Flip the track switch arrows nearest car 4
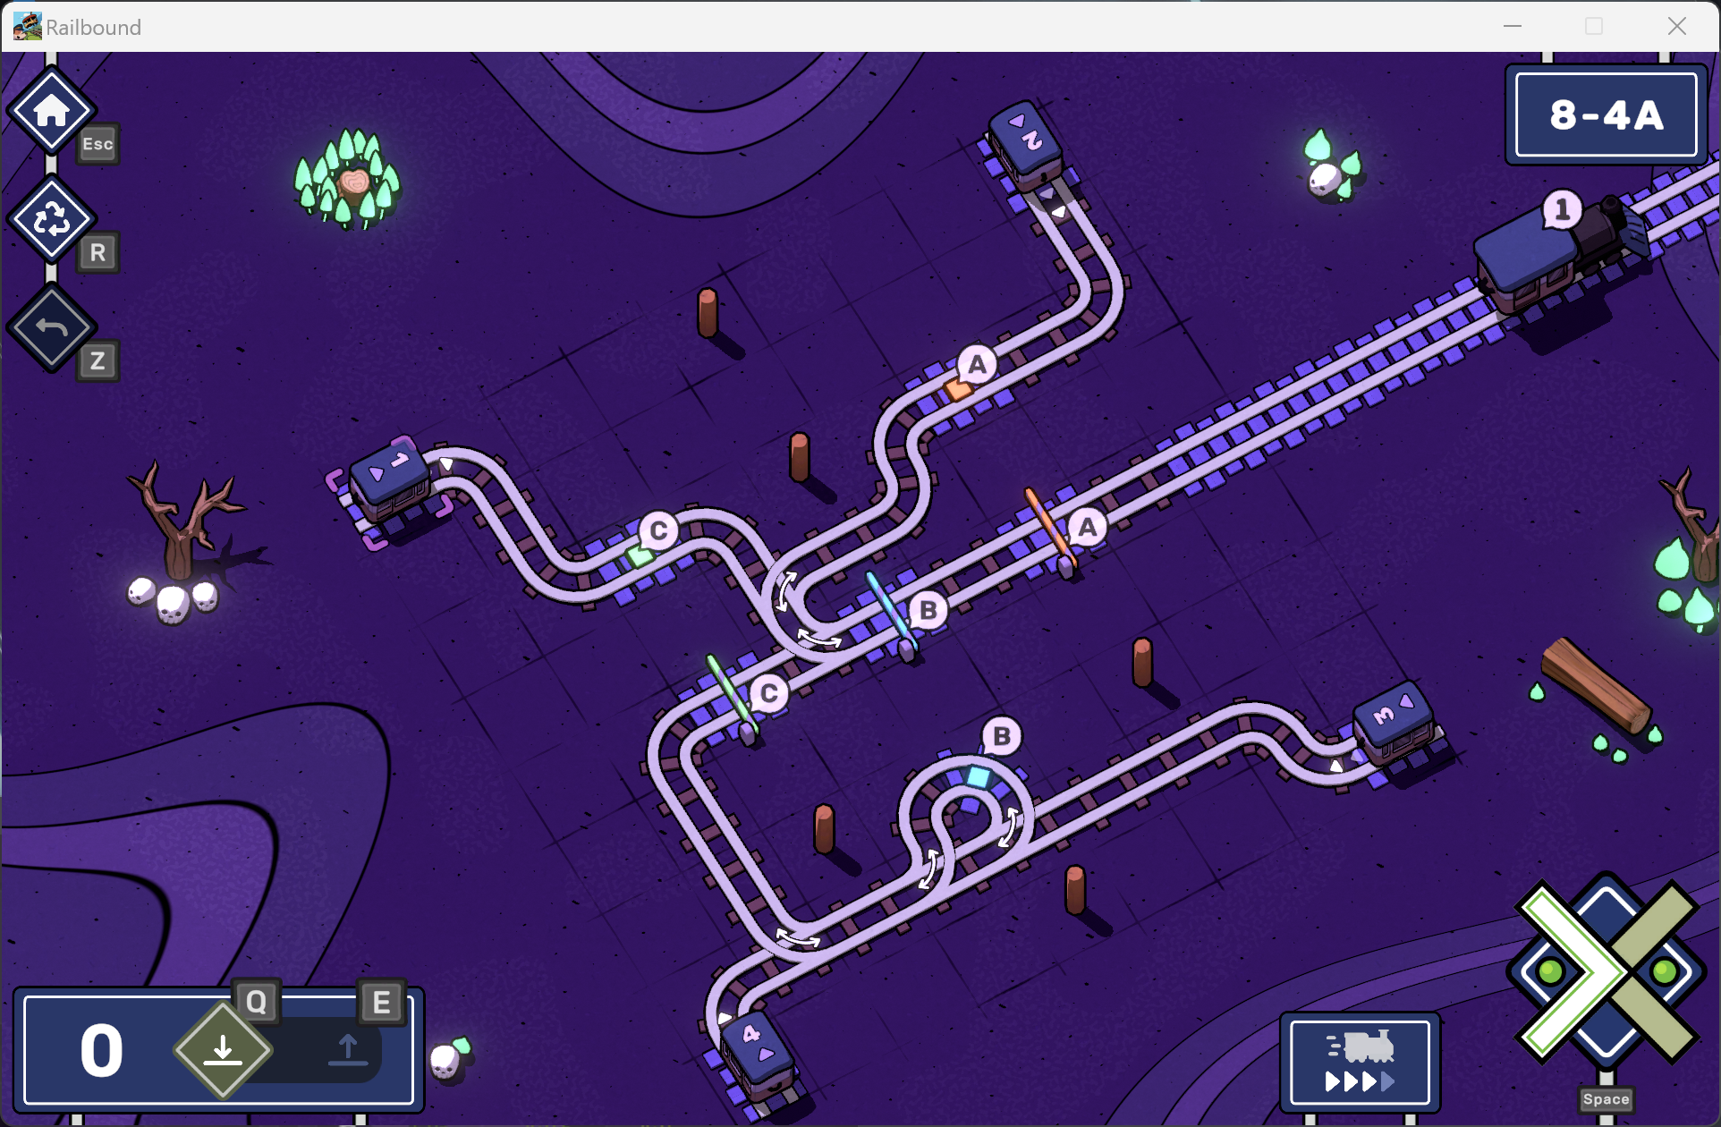This screenshot has width=1721, height=1127. [x=798, y=938]
